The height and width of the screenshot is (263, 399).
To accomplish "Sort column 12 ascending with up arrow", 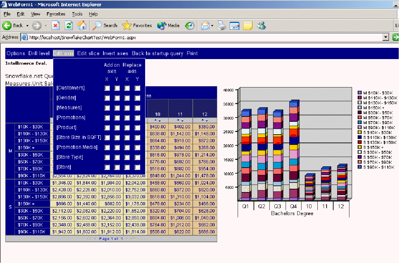I will (x=203, y=120).
